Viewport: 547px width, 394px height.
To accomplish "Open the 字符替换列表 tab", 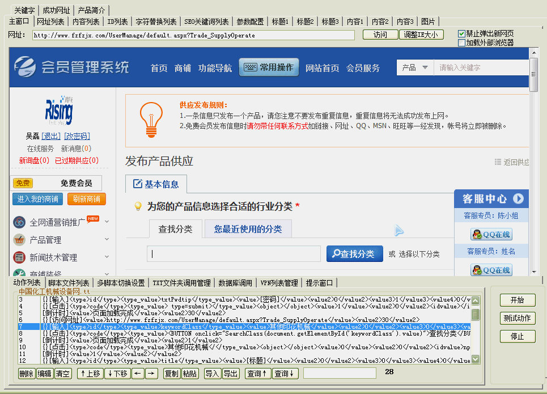I will [156, 22].
